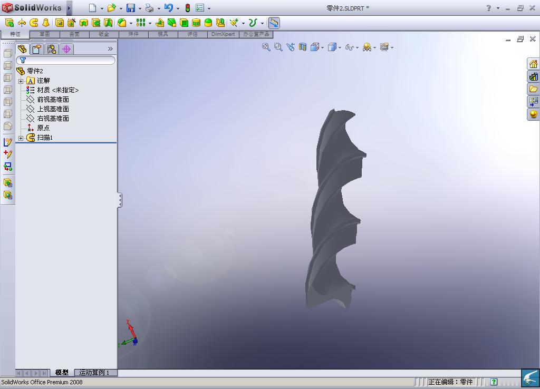The height and width of the screenshot is (389, 540).
Task: Open the PropertyManager tab
Action: pyautogui.click(x=37, y=49)
